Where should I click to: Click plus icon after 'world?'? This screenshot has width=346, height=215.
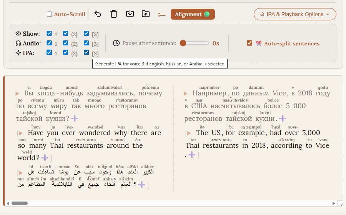[45, 158]
